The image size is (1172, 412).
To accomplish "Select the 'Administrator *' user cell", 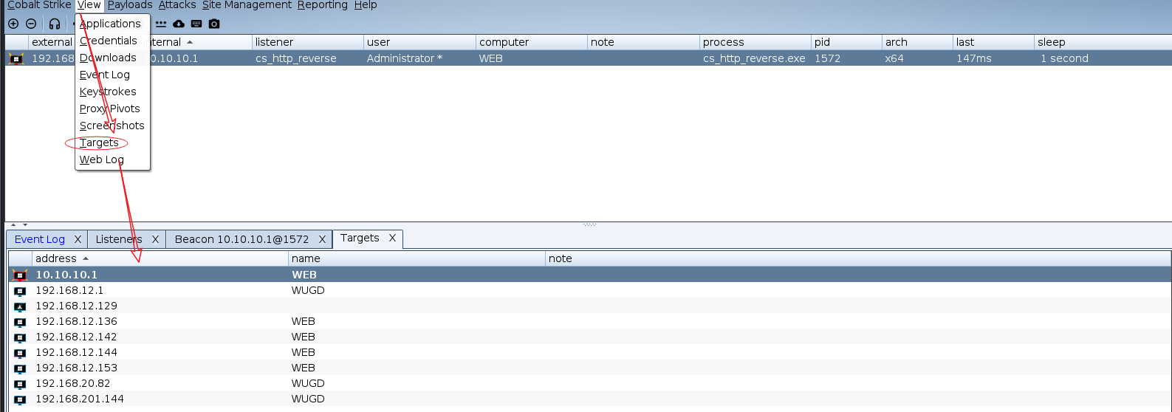I will click(x=405, y=58).
